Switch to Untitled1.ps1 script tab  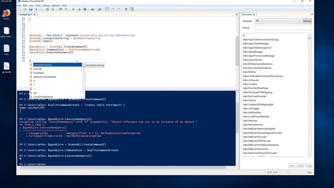[26, 15]
